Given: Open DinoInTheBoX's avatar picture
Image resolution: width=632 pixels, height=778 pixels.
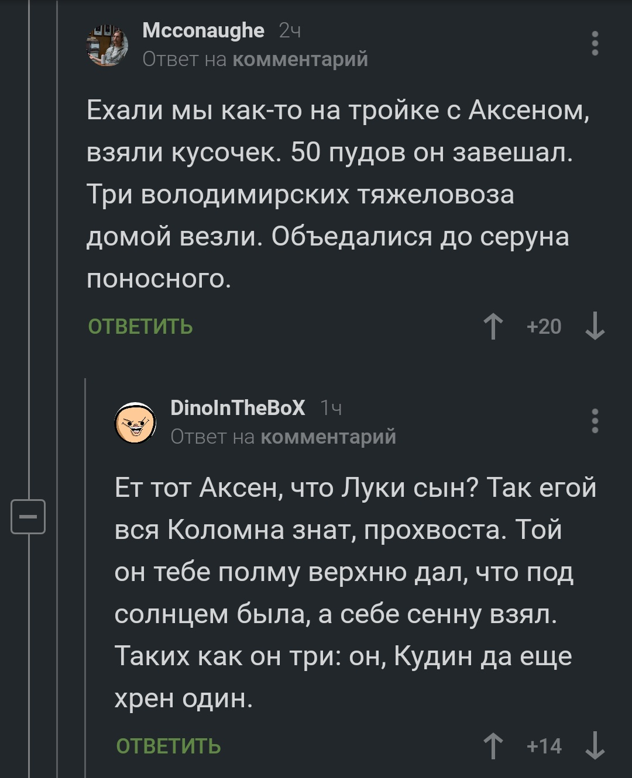Looking at the screenshot, I should click(135, 423).
